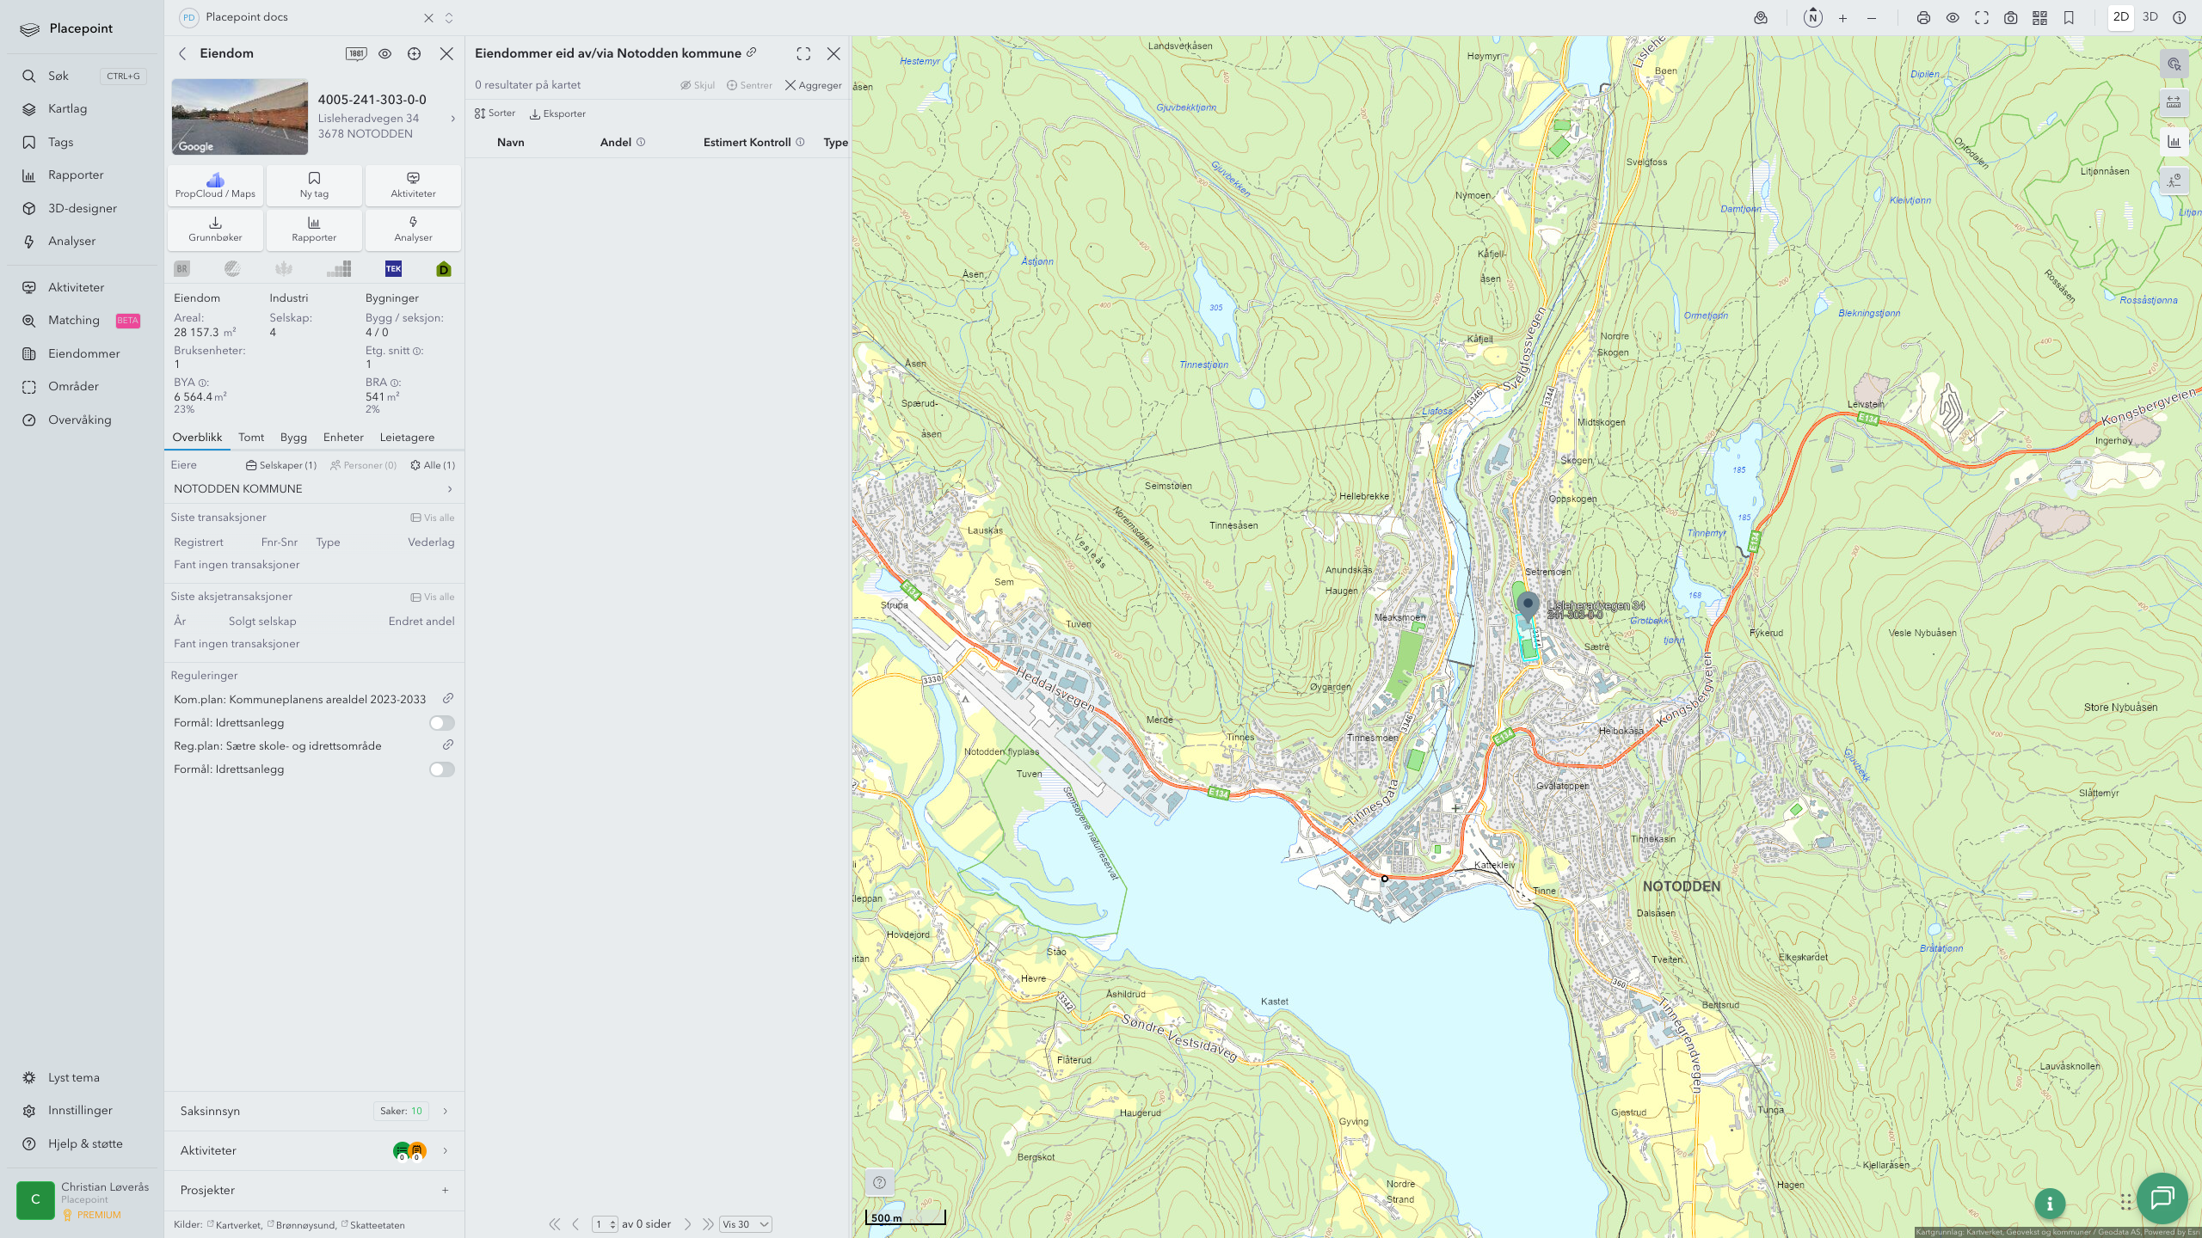Open Kommuneplanens arealdel link icon
2202x1238 pixels.
tap(447, 698)
